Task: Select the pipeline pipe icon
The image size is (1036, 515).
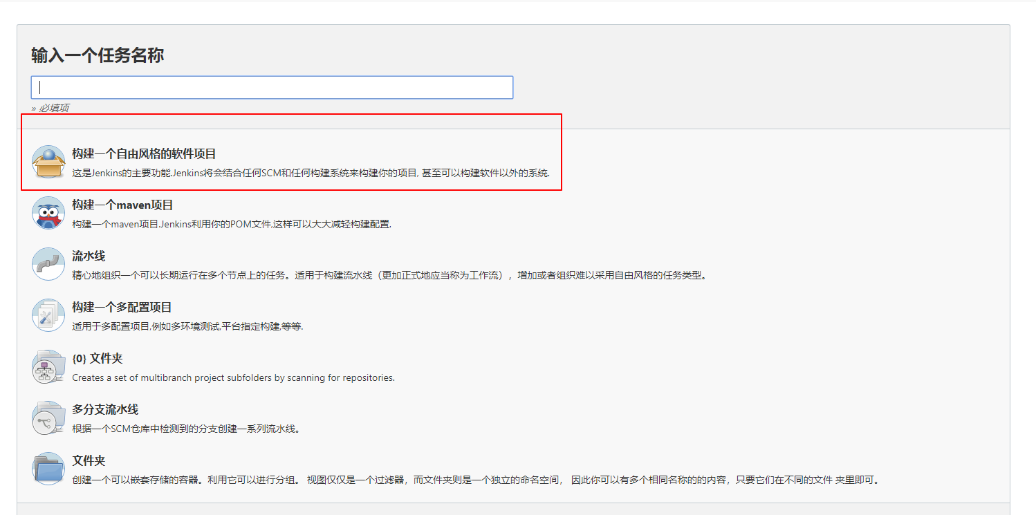Action: [48, 264]
